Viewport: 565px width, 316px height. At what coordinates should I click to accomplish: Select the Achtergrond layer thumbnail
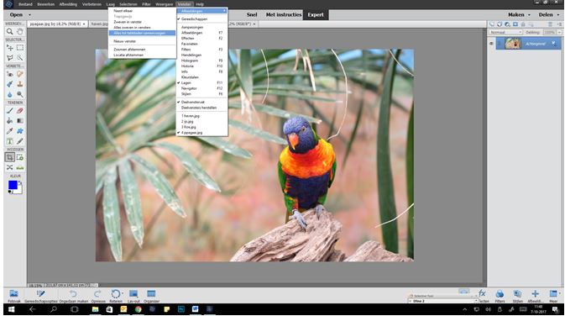click(x=512, y=44)
